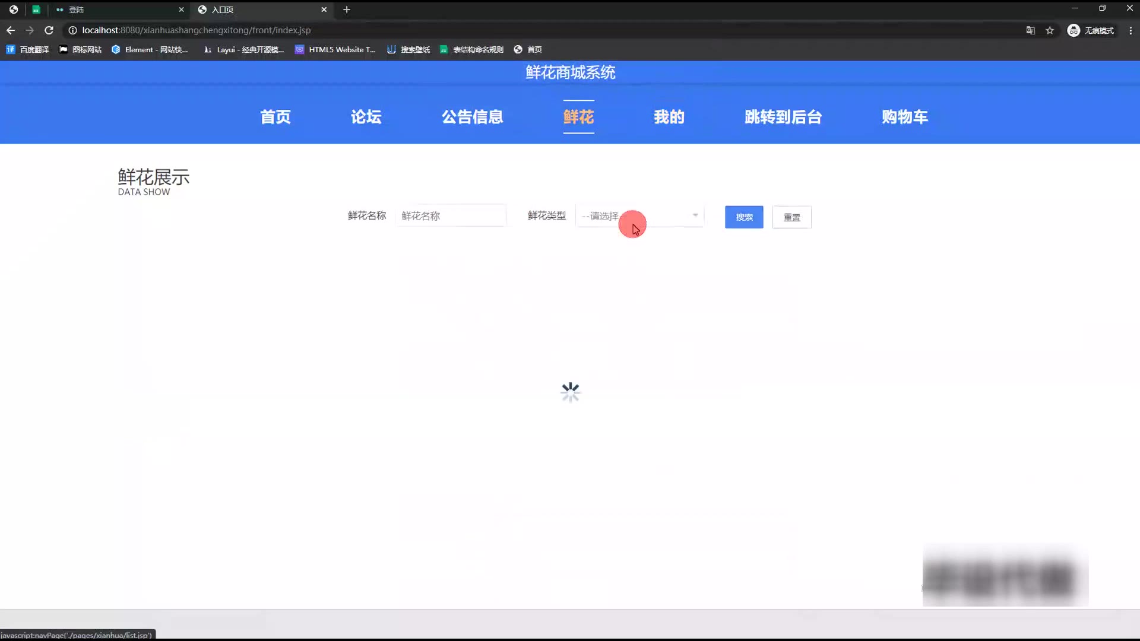
Task: Go to the 论坛 navigation item
Action: click(366, 117)
